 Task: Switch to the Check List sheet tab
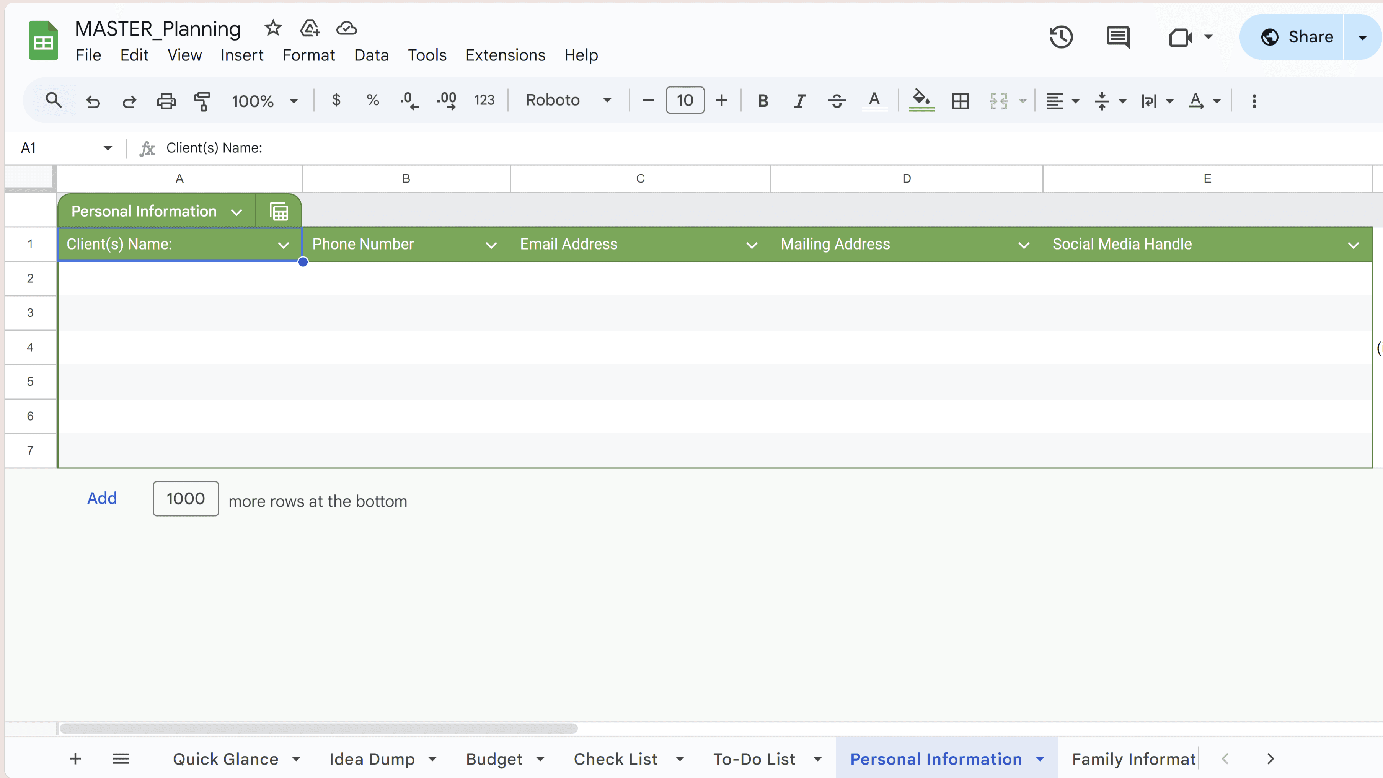coord(615,759)
